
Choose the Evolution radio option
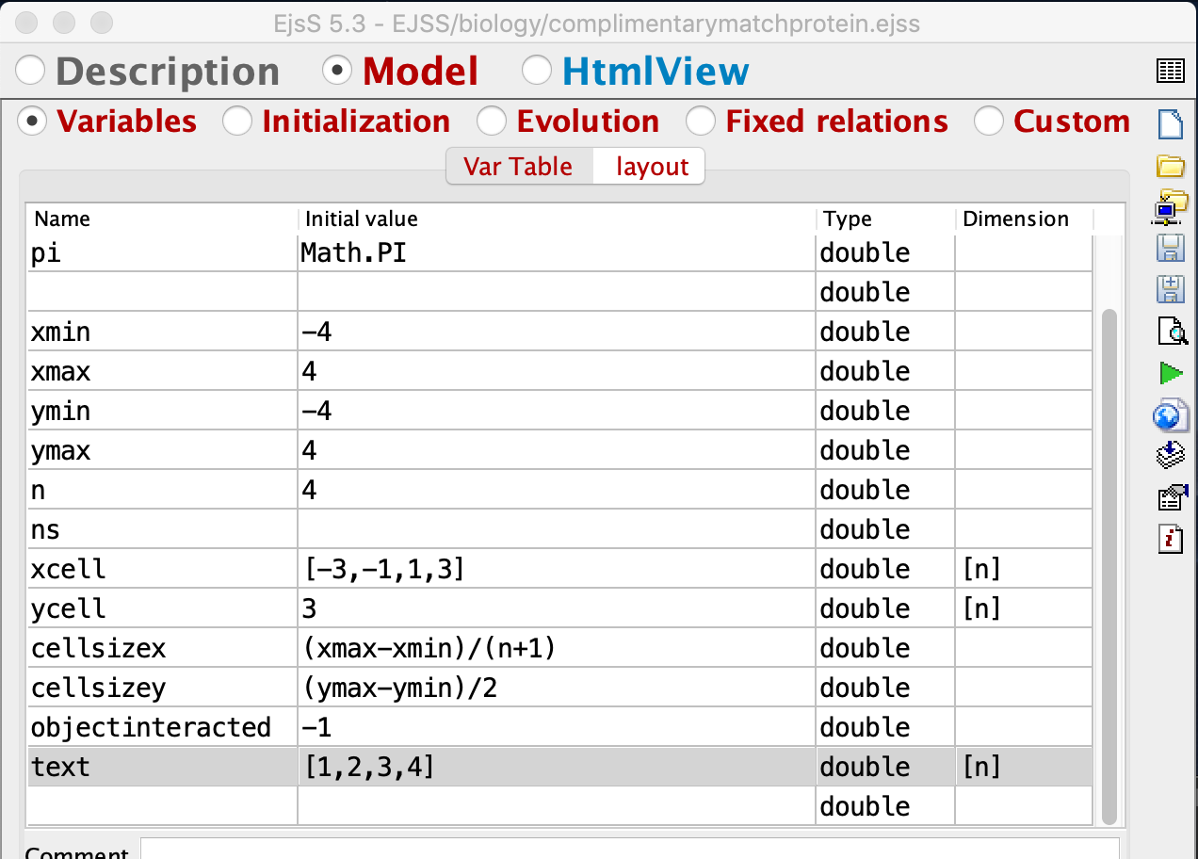click(491, 122)
